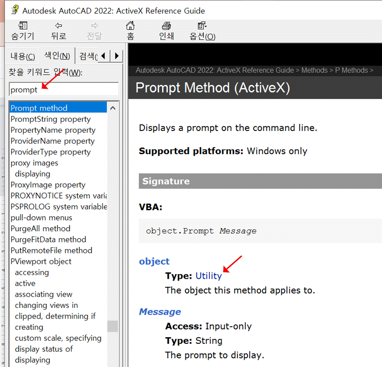Select 'Prompt method' in the index list

pos(58,108)
